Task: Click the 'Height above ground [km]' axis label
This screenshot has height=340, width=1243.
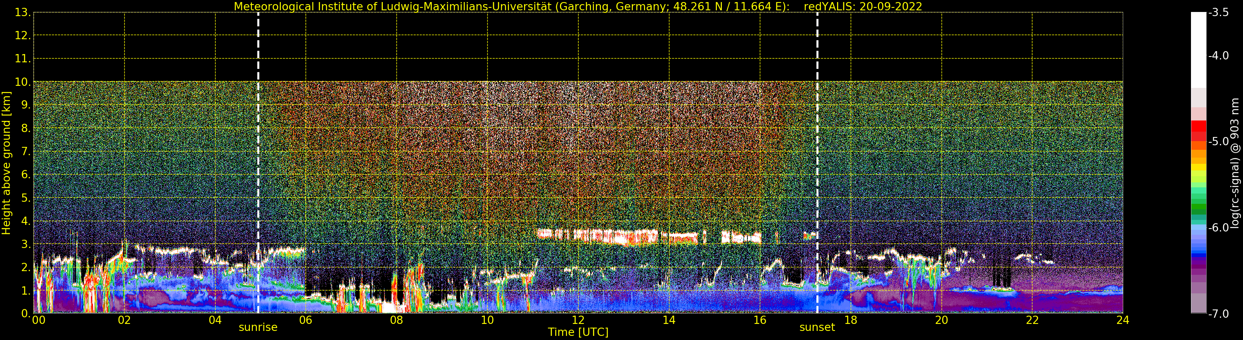Action: pos(6,163)
